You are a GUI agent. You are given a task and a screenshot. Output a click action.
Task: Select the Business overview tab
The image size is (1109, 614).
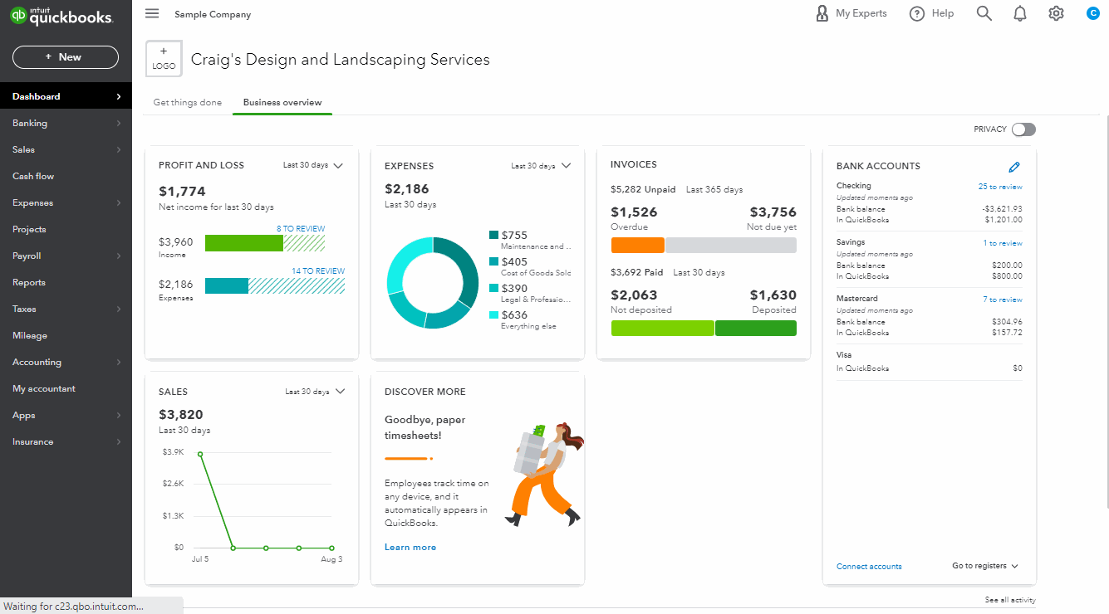(x=282, y=102)
